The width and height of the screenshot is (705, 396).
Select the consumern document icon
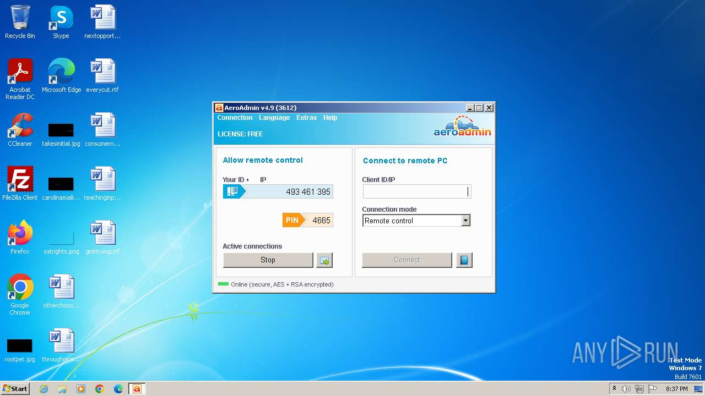[102, 130]
